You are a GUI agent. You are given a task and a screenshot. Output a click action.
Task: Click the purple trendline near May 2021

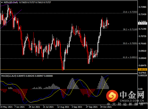click(11, 19)
